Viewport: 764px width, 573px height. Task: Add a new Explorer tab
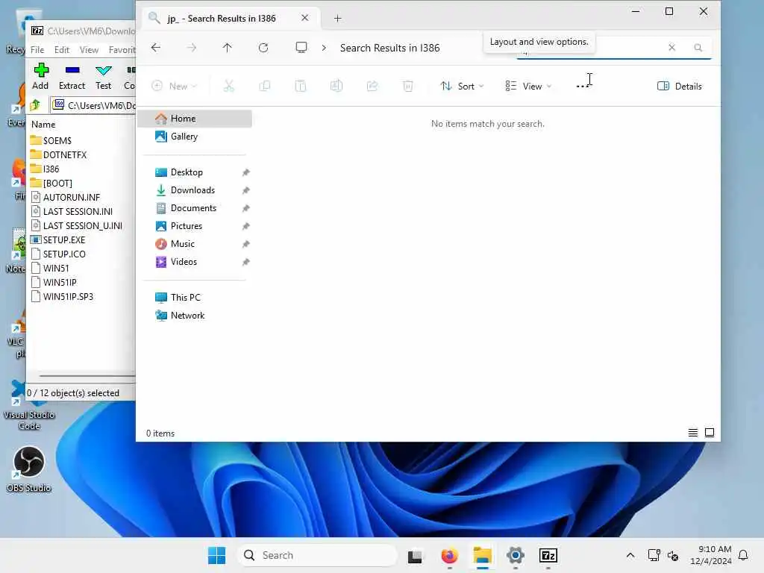pos(338,19)
